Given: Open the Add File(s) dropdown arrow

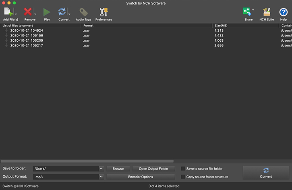Looking at the screenshot, I should click(x=16, y=14).
